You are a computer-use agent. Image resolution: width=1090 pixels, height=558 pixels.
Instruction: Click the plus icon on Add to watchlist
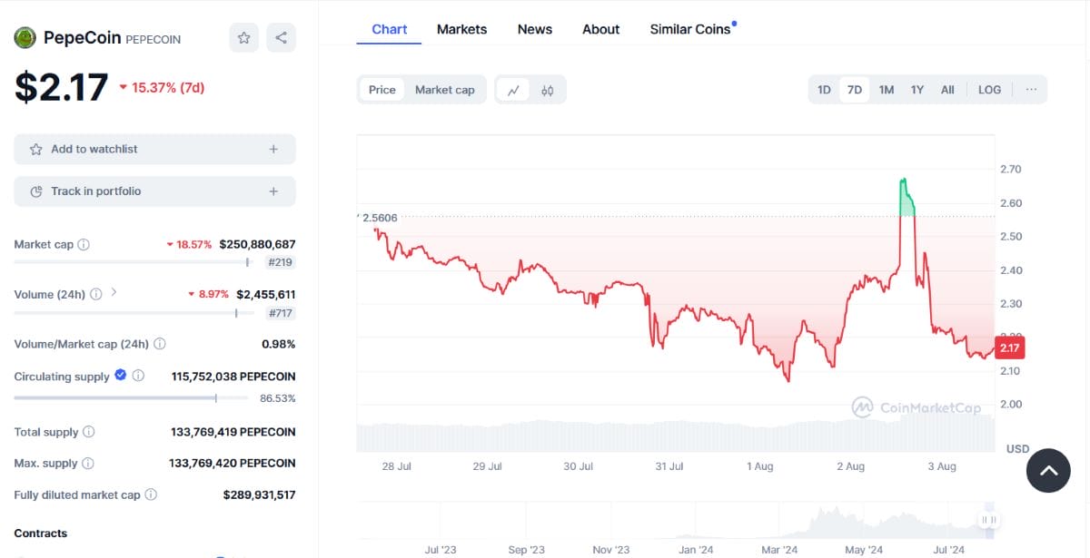pyautogui.click(x=273, y=149)
